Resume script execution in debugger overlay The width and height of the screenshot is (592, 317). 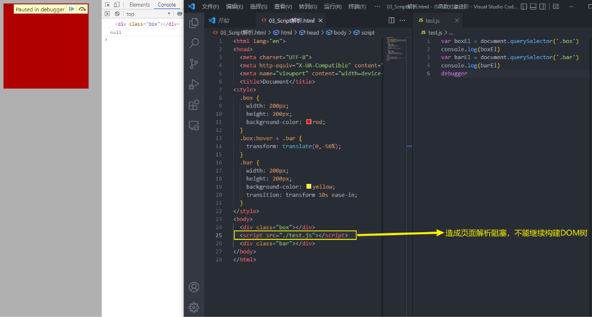[x=71, y=9]
